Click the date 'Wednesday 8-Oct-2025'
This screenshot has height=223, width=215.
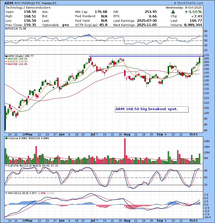[x=184, y=8]
